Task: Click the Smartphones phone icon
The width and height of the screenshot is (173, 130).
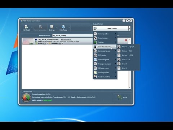Action: [x=95, y=38]
